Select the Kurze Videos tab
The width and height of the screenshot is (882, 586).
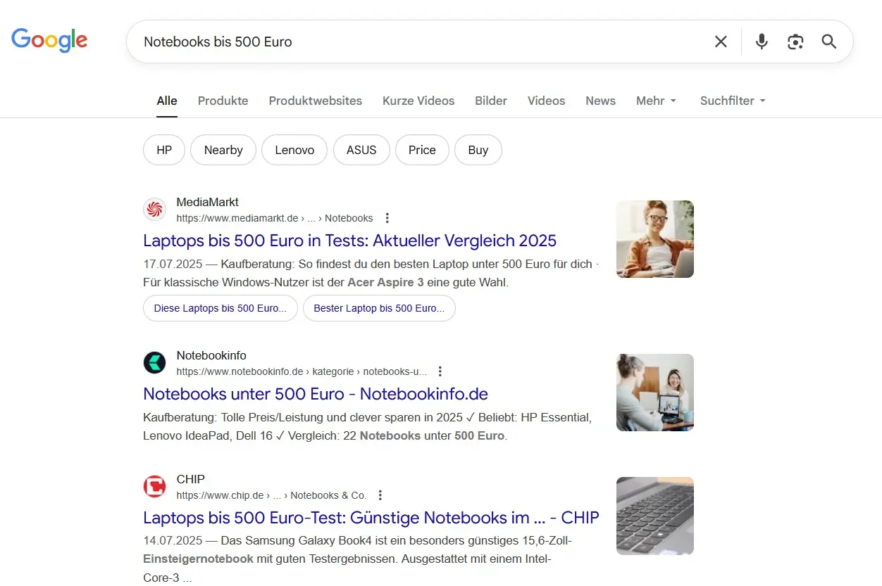(x=418, y=101)
